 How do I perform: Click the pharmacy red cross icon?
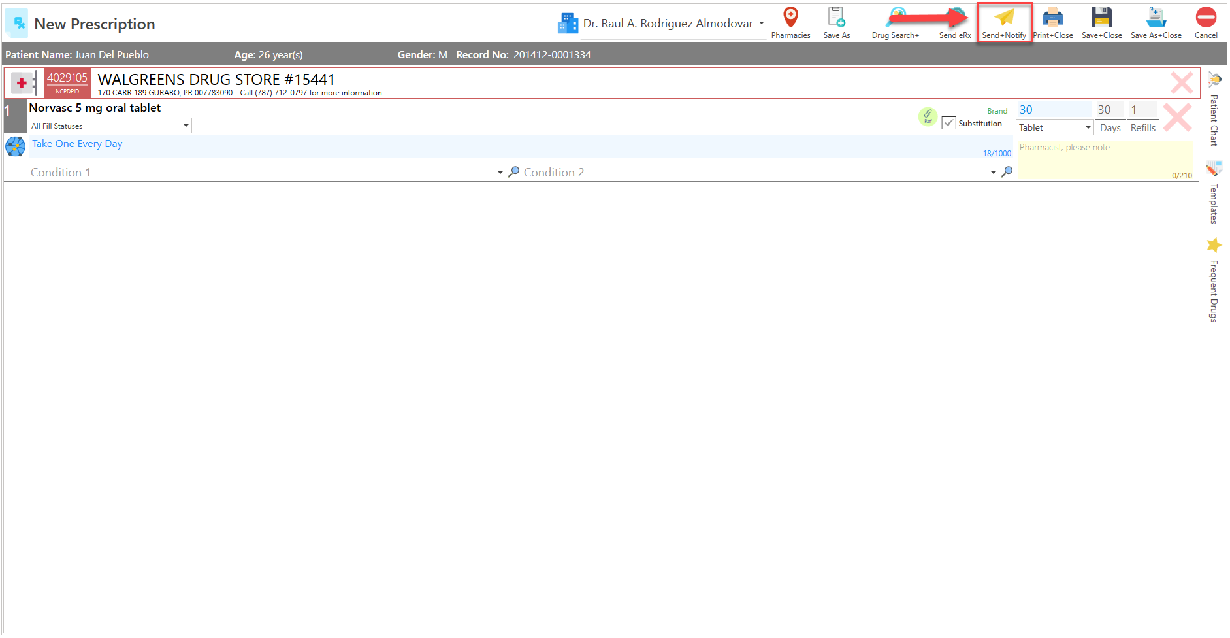(x=24, y=83)
